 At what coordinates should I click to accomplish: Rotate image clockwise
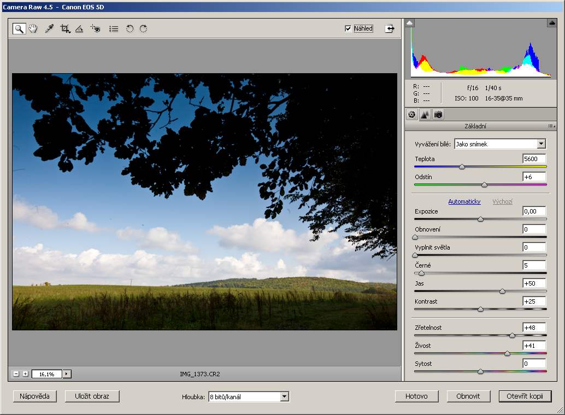point(143,29)
